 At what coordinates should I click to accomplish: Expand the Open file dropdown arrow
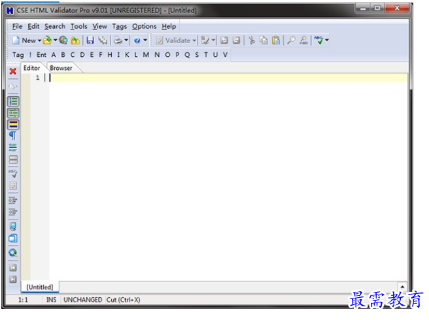(x=55, y=40)
